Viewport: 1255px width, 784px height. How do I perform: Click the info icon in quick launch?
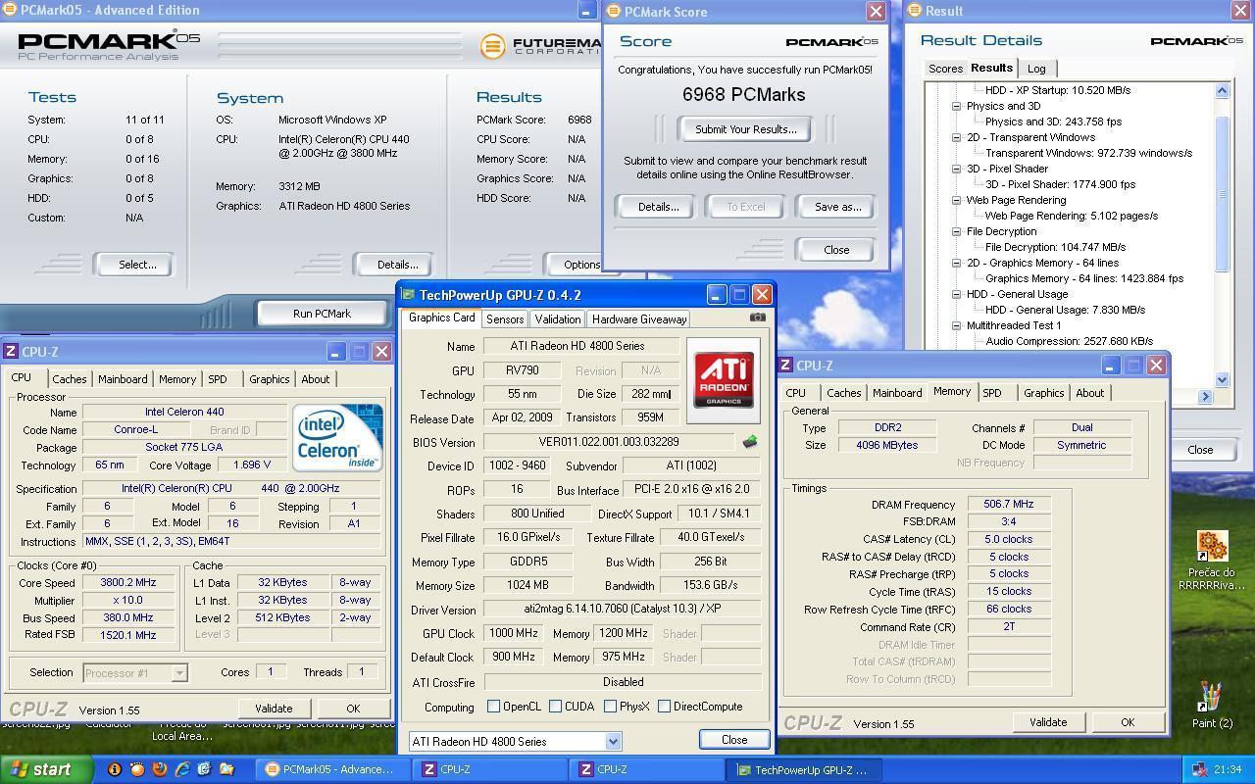point(114,769)
